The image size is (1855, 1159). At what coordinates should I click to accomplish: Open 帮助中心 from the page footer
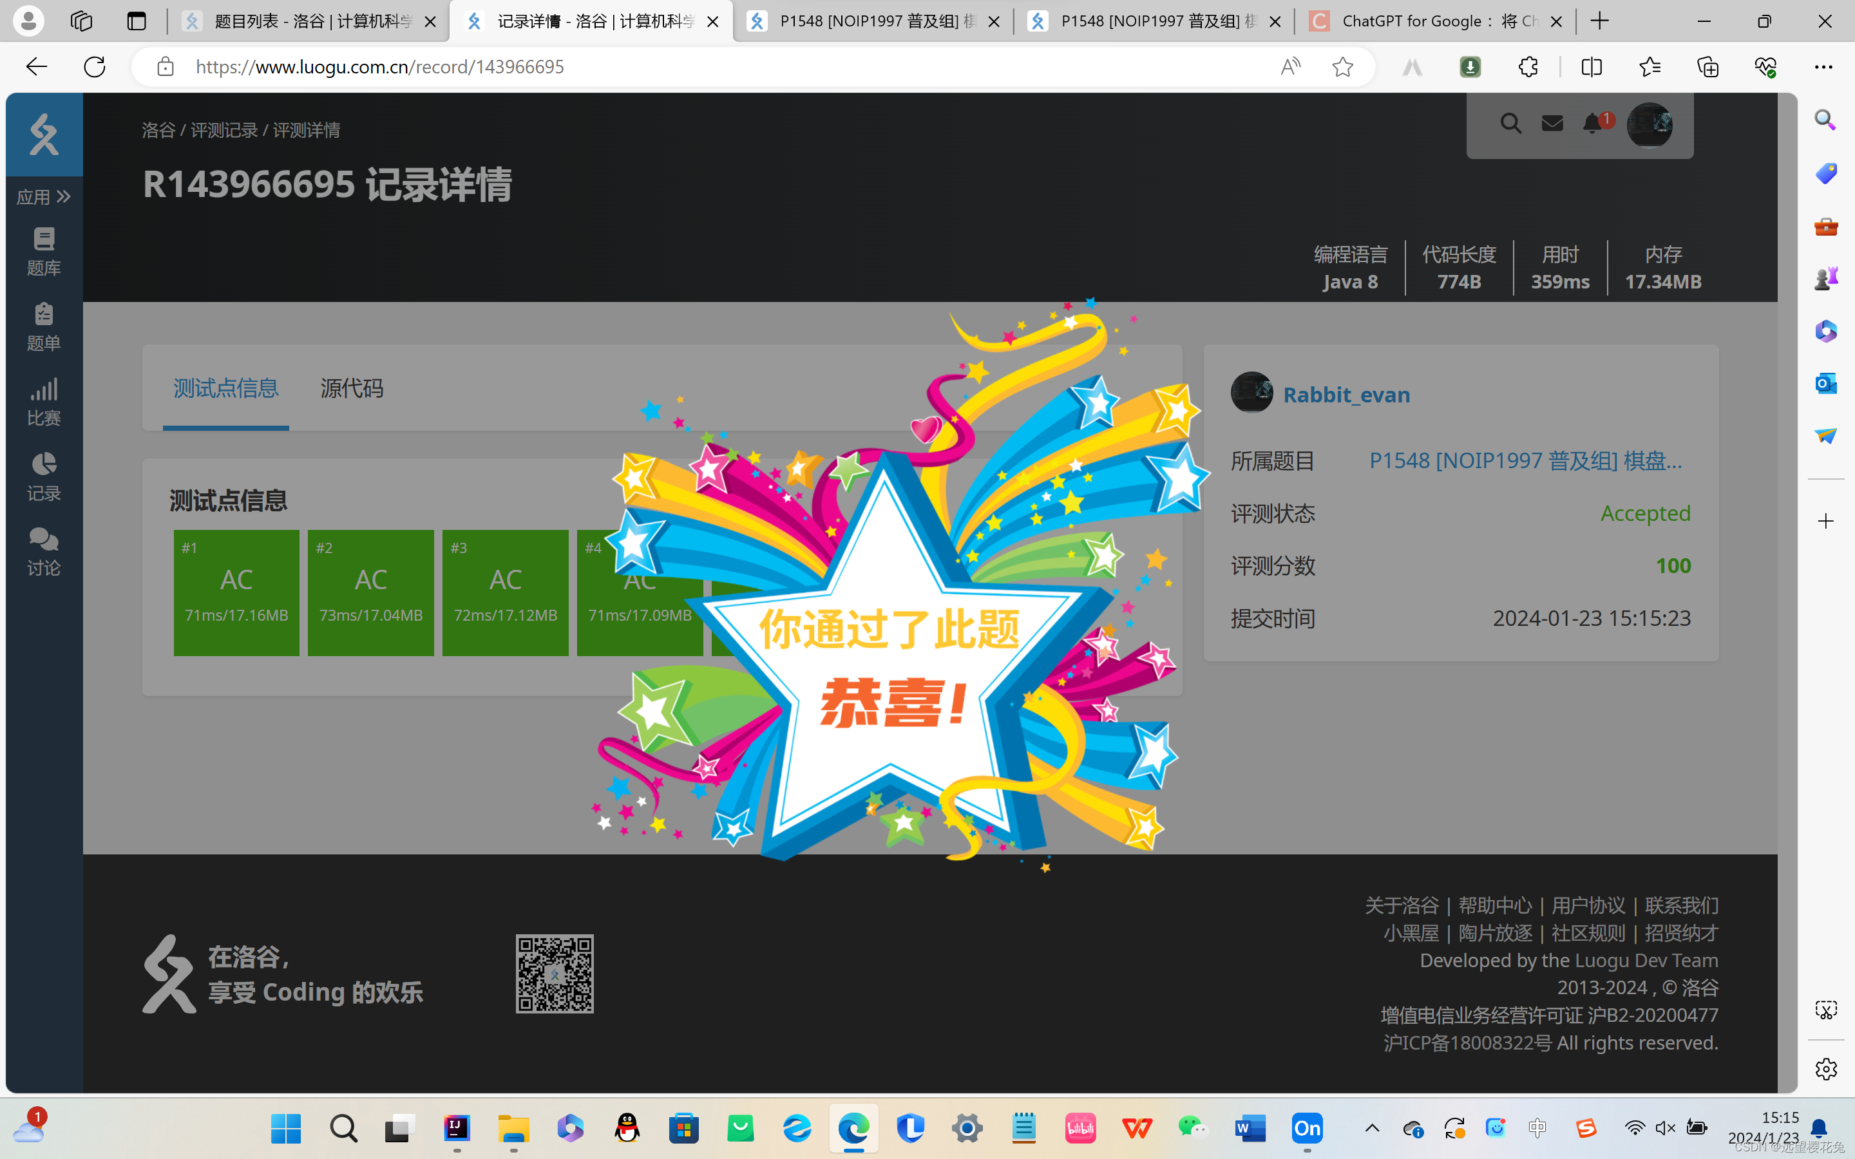[1494, 905]
